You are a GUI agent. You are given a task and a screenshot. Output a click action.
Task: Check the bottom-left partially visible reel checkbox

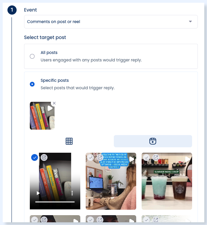[35, 220]
